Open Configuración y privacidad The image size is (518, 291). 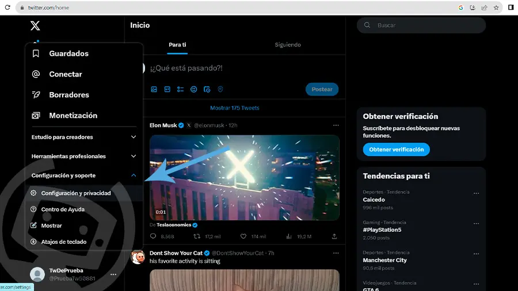point(84,193)
